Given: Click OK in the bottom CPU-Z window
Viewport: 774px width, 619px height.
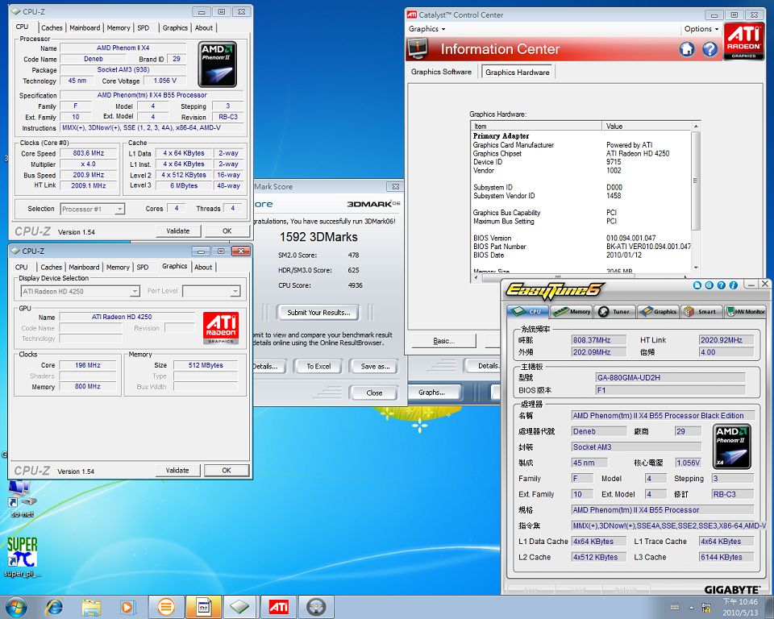Looking at the screenshot, I should [226, 471].
